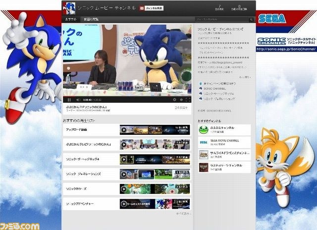Open the sonic.sega.jp/SonicChannel URL

coord(286,49)
